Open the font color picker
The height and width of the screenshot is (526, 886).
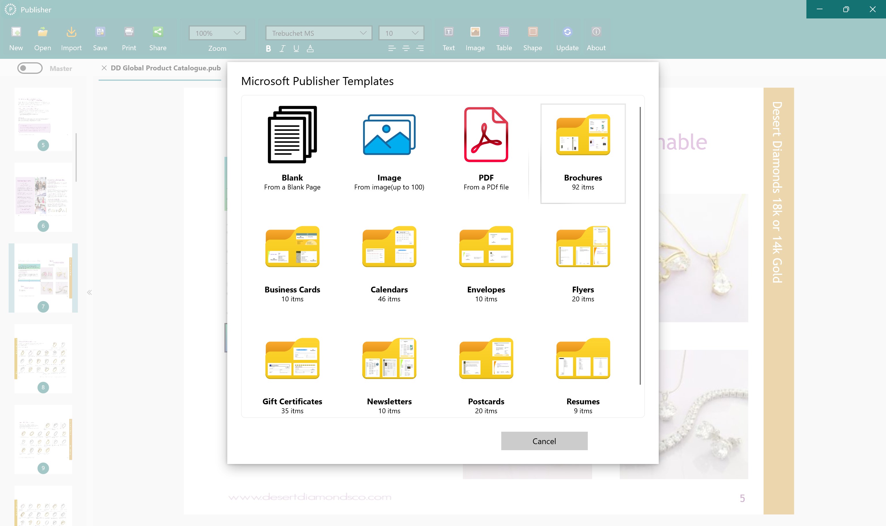pyautogui.click(x=310, y=48)
